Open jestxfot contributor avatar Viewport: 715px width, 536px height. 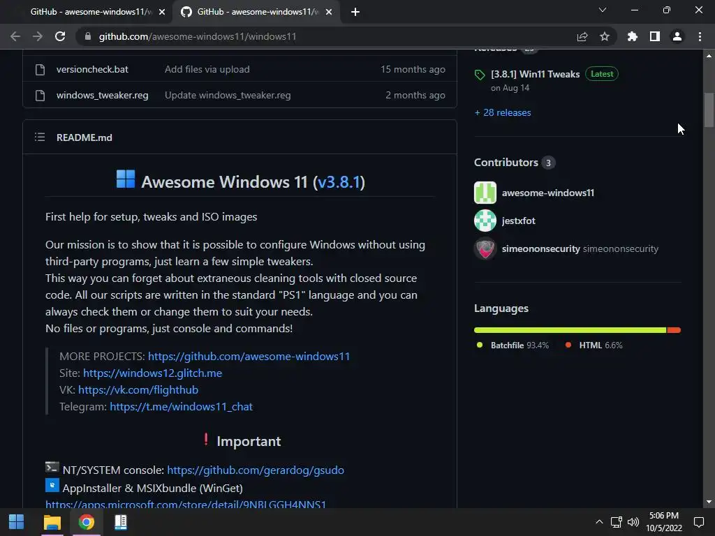click(485, 221)
